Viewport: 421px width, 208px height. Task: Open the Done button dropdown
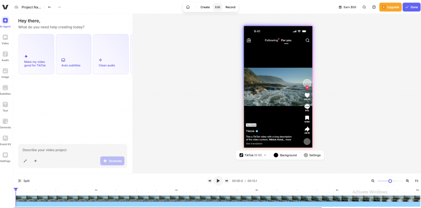(x=412, y=7)
